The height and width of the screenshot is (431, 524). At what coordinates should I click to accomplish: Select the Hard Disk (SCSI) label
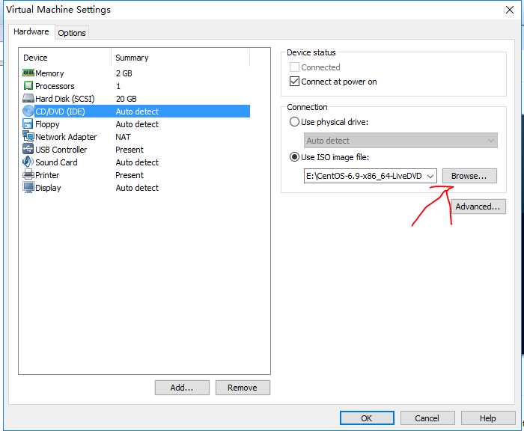click(x=65, y=99)
